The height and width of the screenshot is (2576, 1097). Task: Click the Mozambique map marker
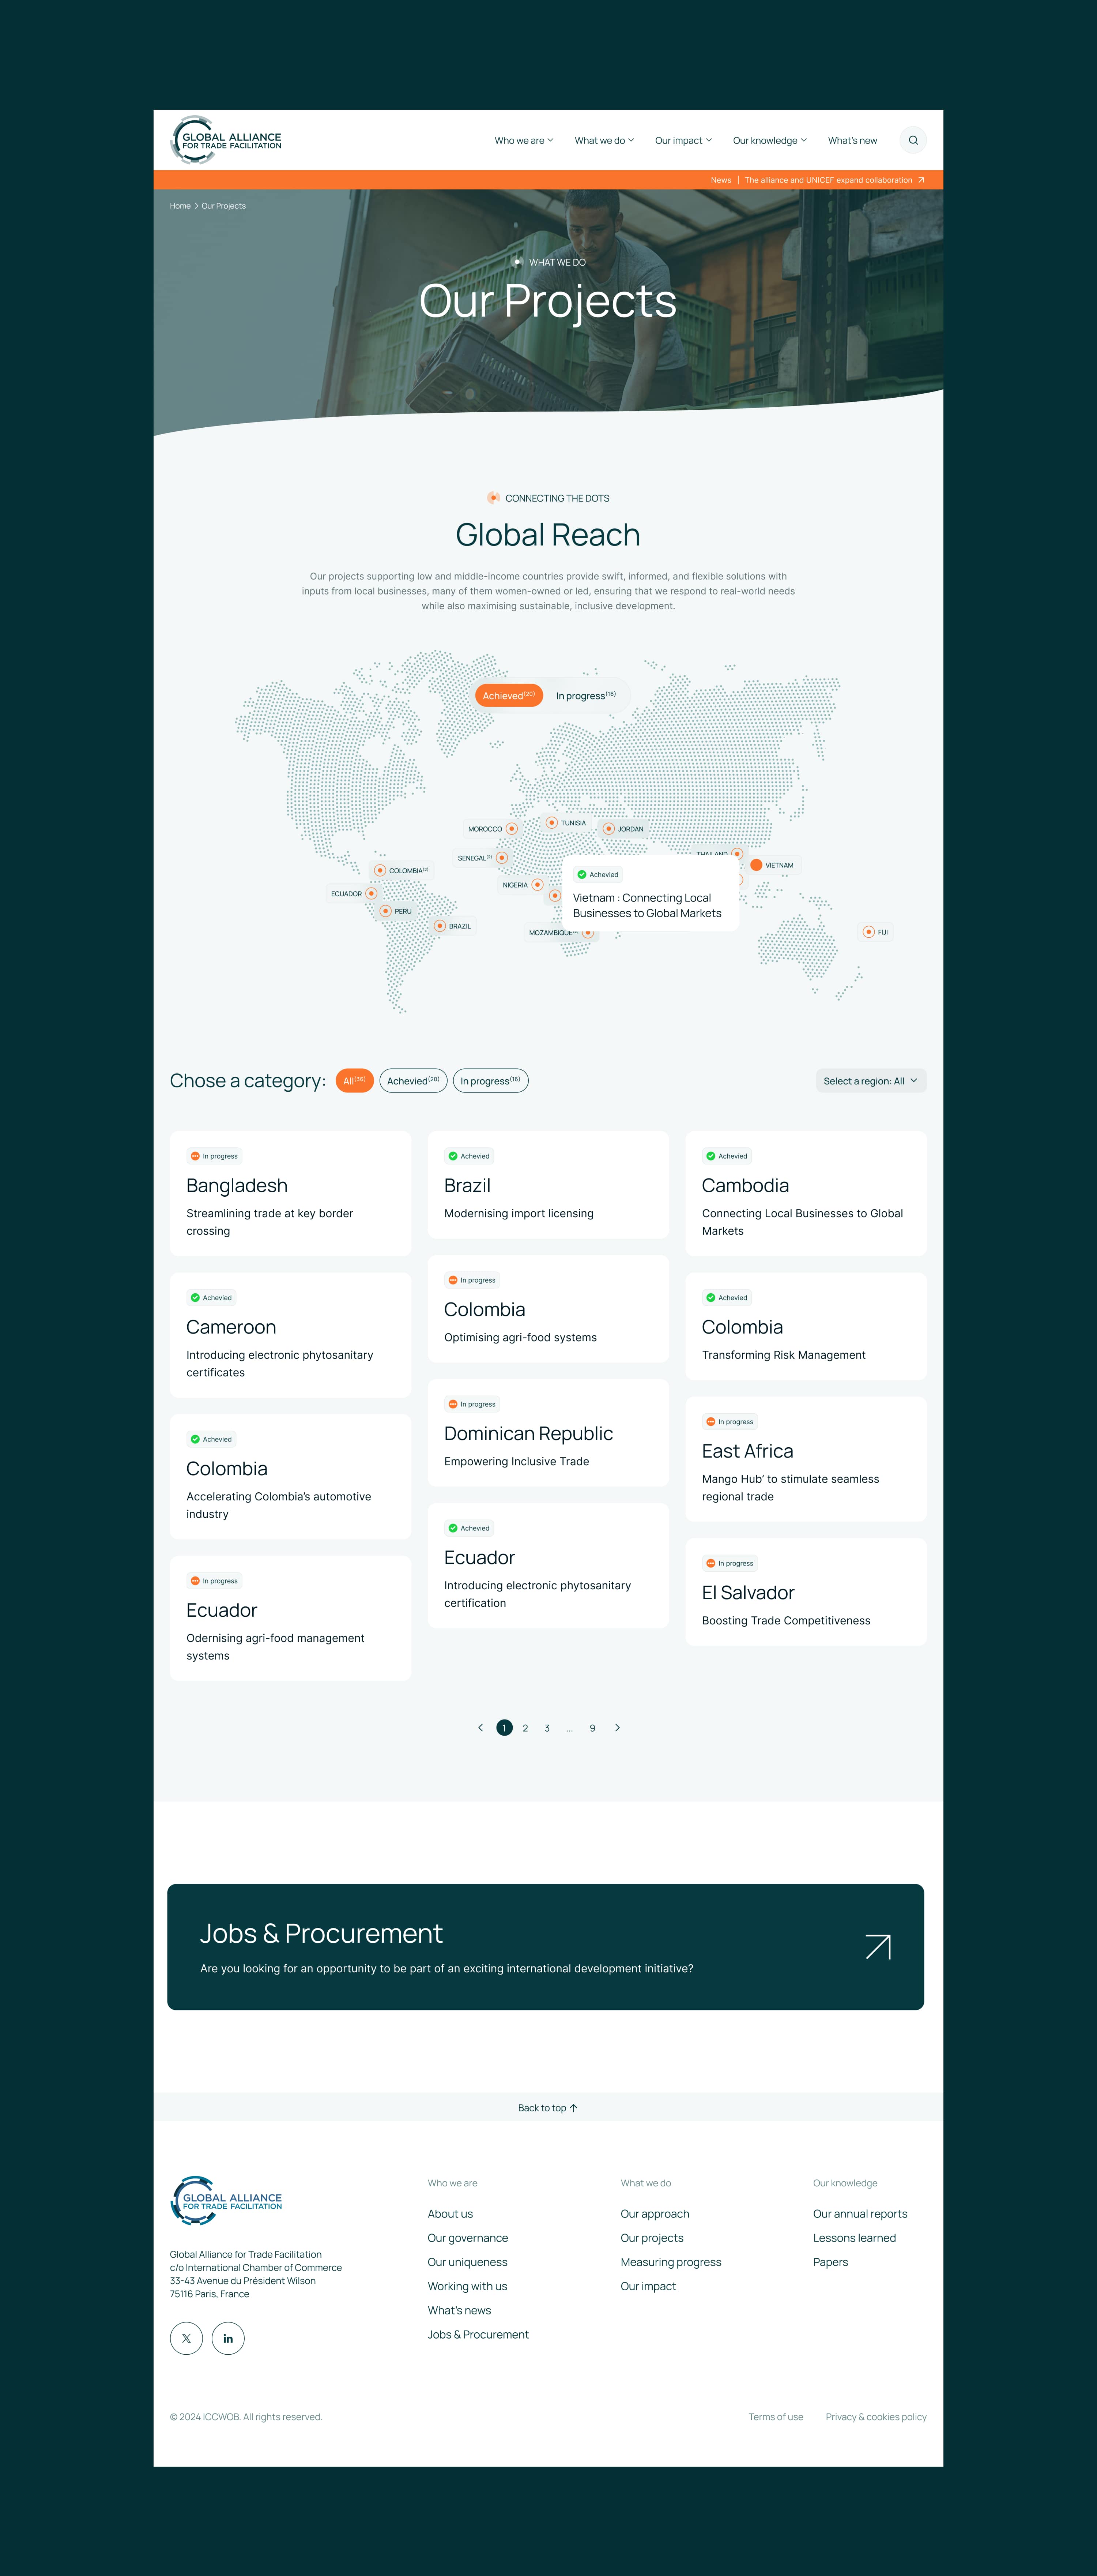[x=588, y=933]
